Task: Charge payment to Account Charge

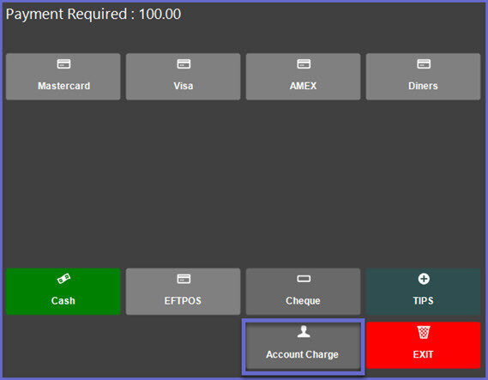Action: [303, 346]
